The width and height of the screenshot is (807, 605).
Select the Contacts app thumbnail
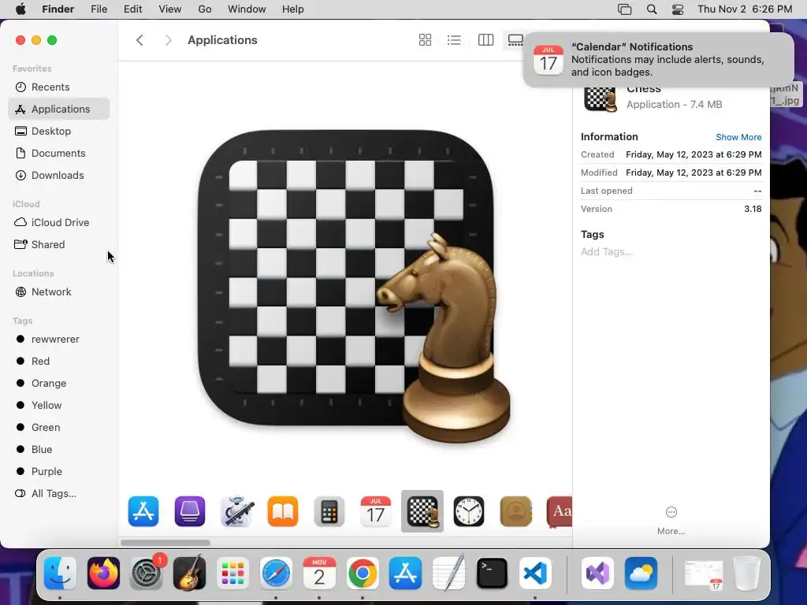[x=515, y=510]
